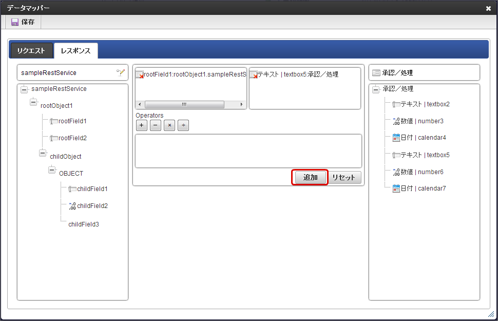Select 数値 | number6 in form tree
This screenshot has width=498, height=321.
tap(422, 172)
